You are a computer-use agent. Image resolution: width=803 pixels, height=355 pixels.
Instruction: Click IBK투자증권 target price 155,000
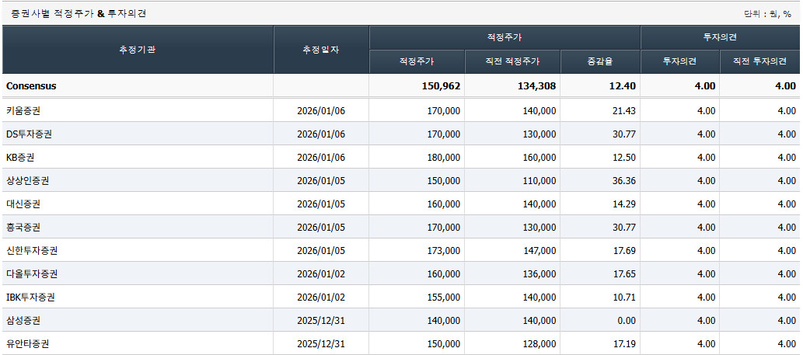(444, 298)
